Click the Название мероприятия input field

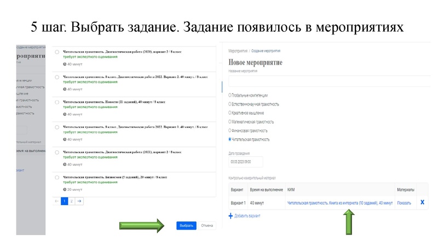pos(330,81)
